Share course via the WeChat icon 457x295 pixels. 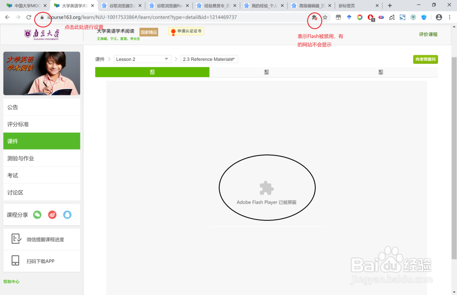coord(37,215)
